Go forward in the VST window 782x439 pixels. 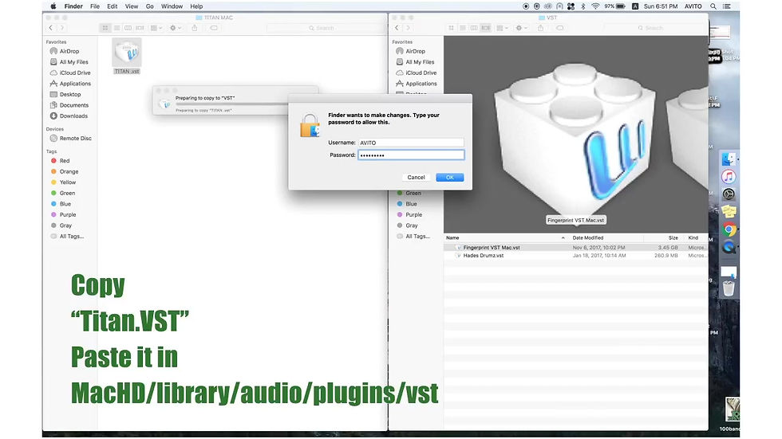[408, 28]
